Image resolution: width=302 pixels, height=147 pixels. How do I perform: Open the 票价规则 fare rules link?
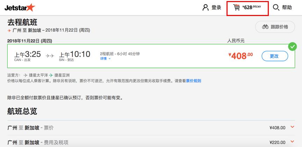pos(193,81)
